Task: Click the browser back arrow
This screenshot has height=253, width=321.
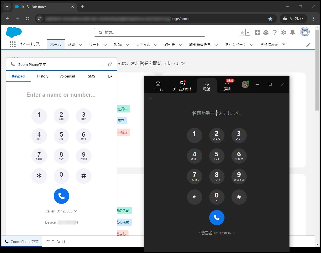Action: (x=8, y=19)
